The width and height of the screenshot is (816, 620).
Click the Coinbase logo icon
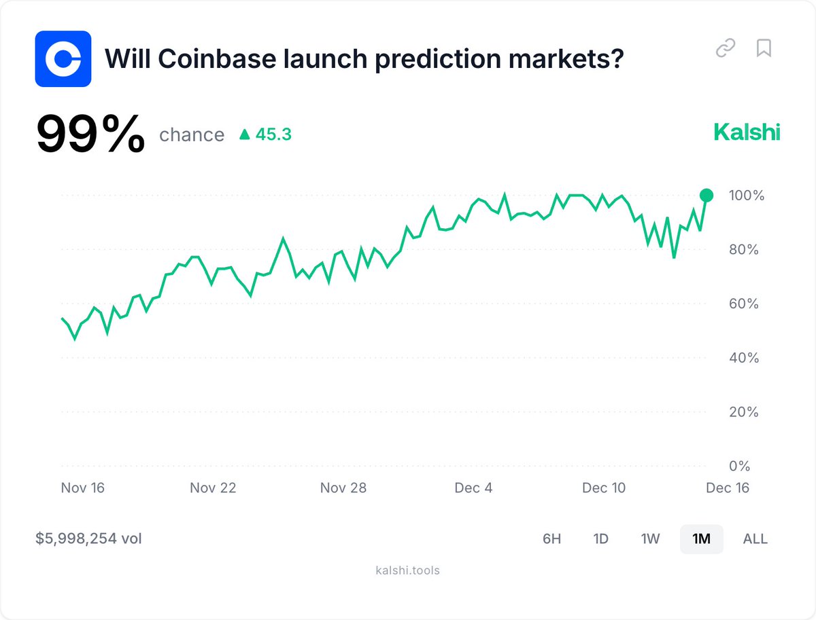coord(63,59)
